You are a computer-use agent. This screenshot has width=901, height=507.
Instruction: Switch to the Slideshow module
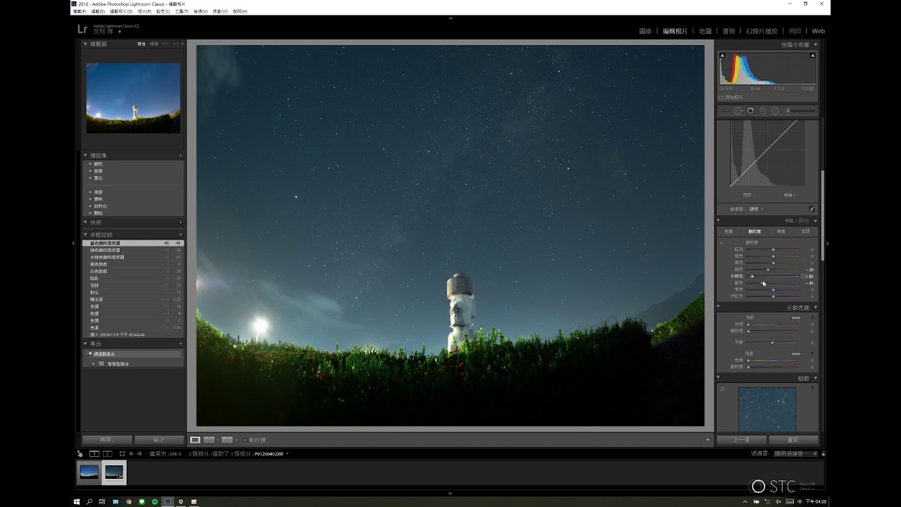pyautogui.click(x=762, y=31)
